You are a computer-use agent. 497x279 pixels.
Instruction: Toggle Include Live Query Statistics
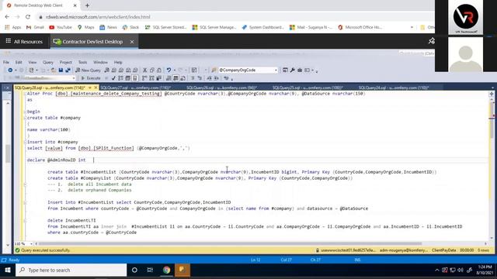[151, 78]
